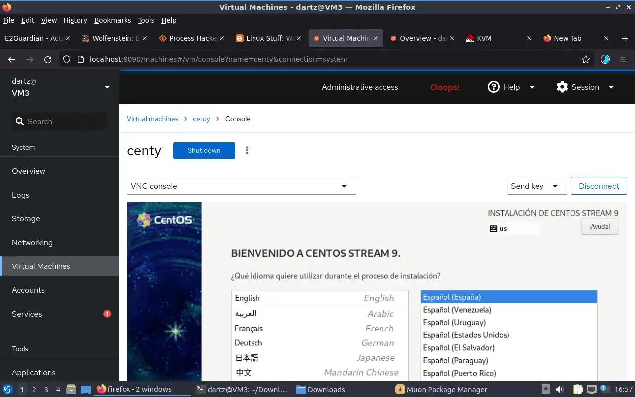Viewport: 635px width, 397px height.
Task: Open the Bookmarks menu in Firefox
Action: [113, 20]
